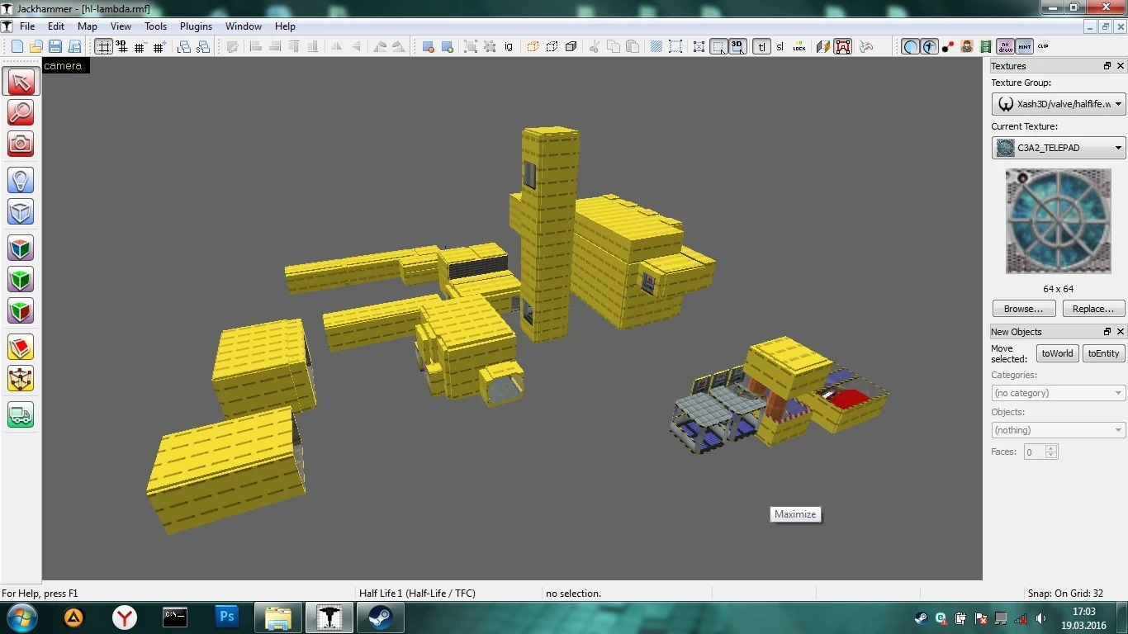Toggle the 2D grid display
The image size is (1128, 634).
click(x=103, y=47)
